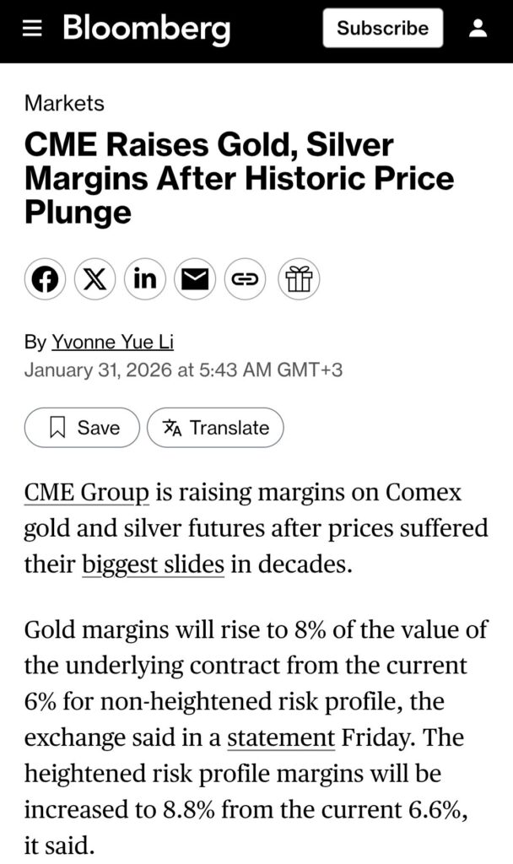
Task: Copy article link icon
Action: pos(245,279)
